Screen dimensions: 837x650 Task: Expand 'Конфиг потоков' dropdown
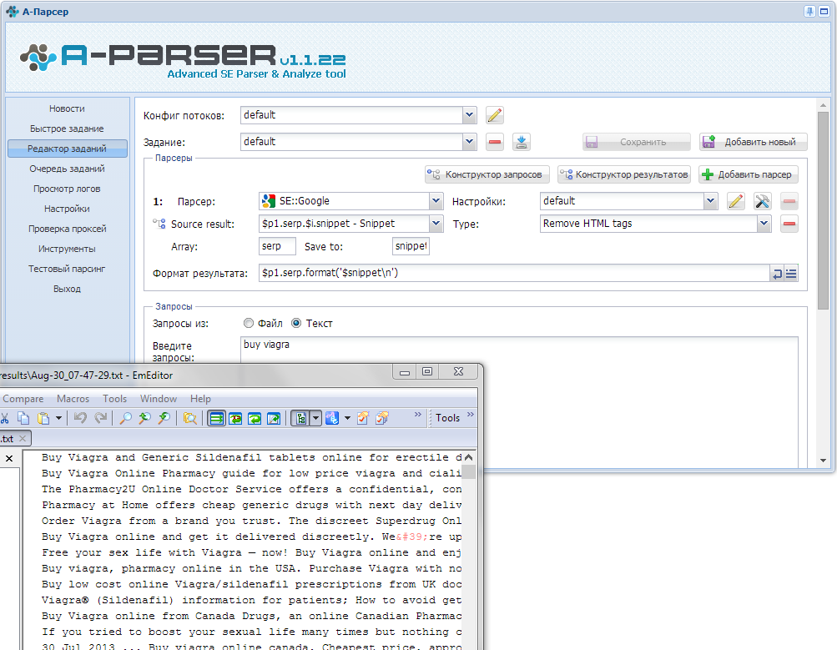(x=469, y=115)
